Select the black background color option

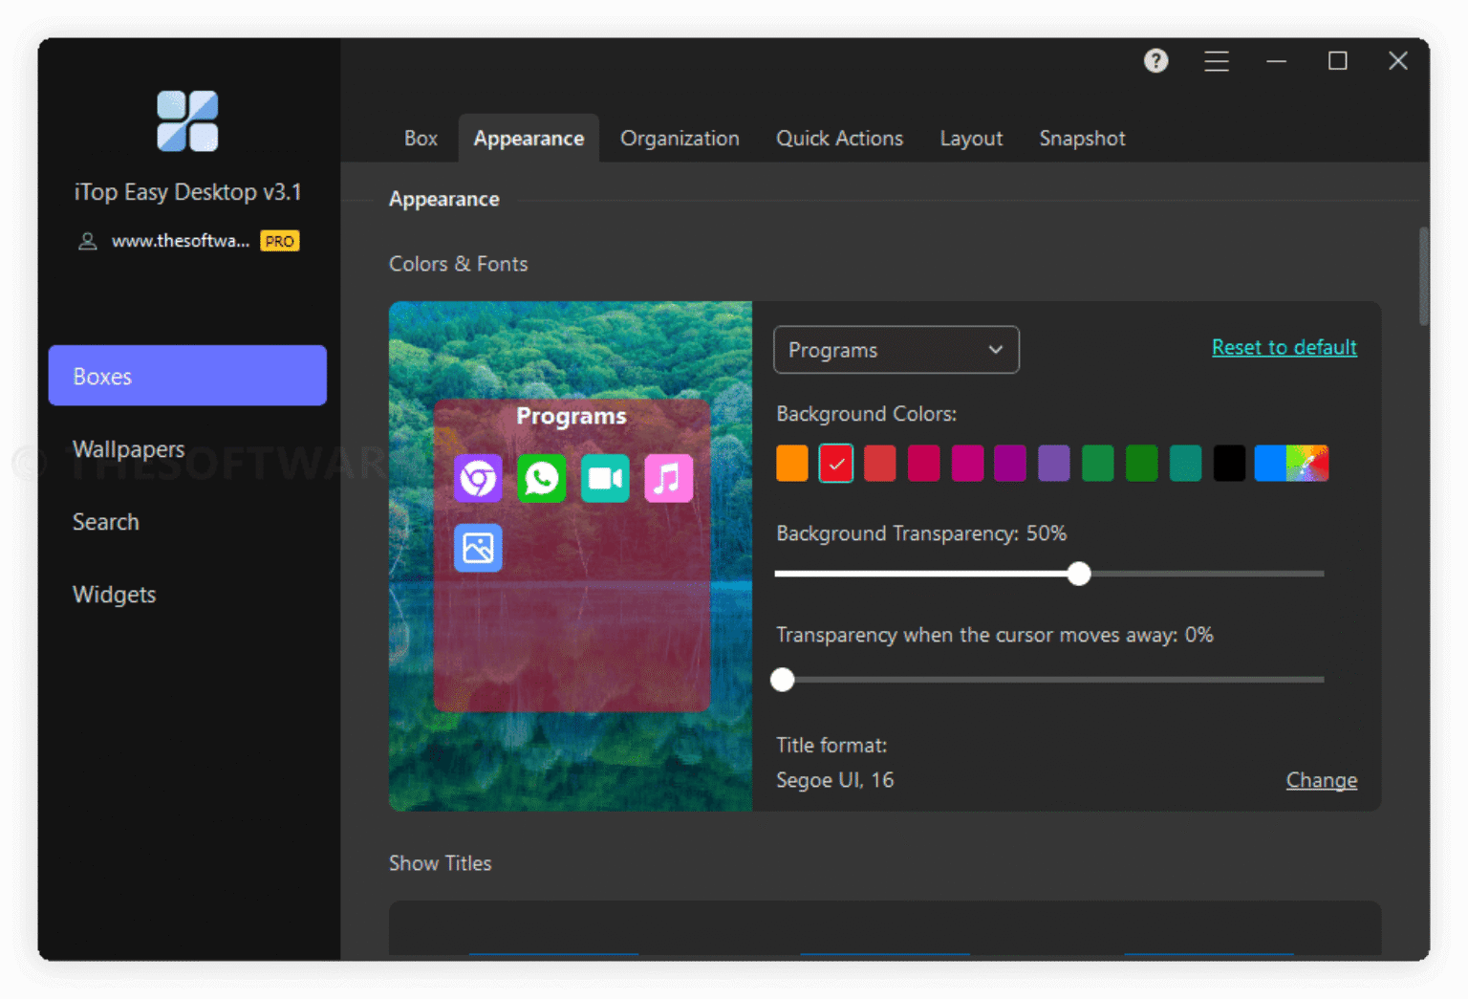click(1229, 463)
